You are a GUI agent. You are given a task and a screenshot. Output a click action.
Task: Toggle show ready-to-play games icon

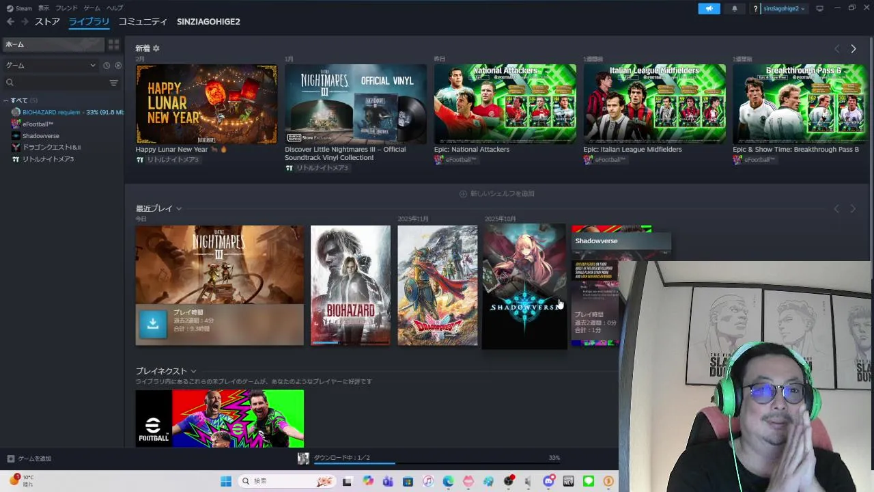pos(118,66)
